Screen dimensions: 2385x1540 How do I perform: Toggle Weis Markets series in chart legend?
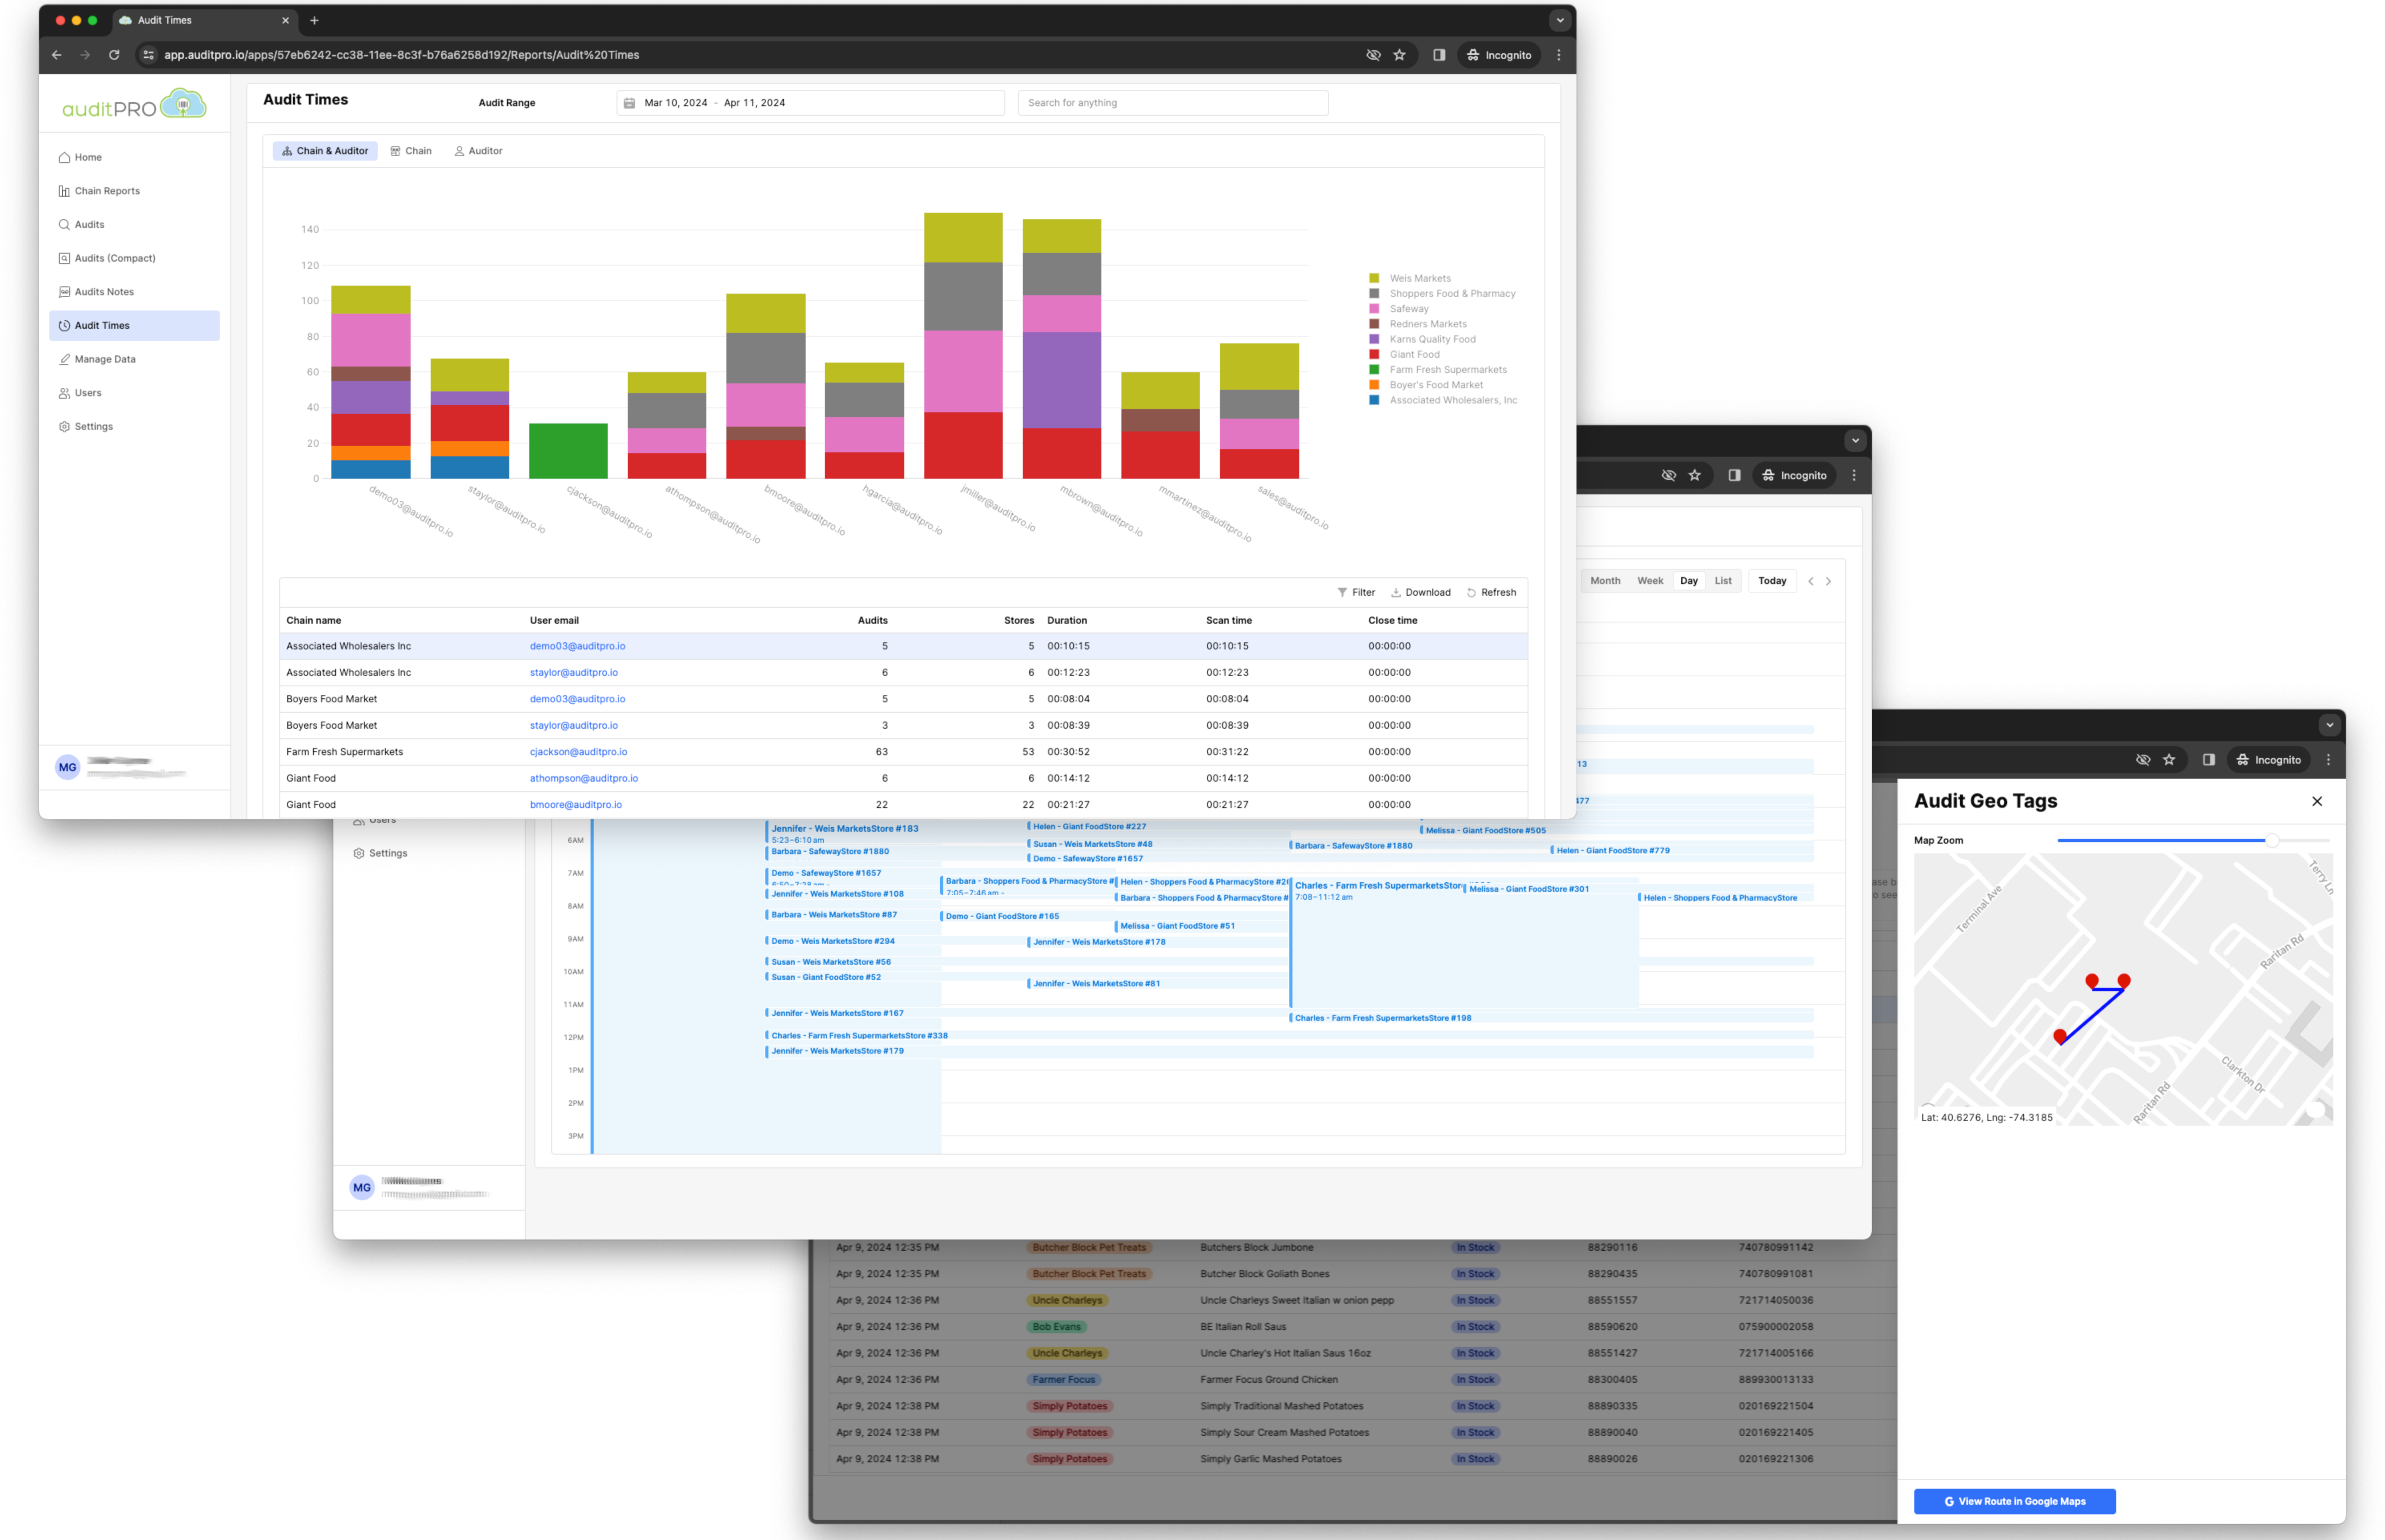1410,278
